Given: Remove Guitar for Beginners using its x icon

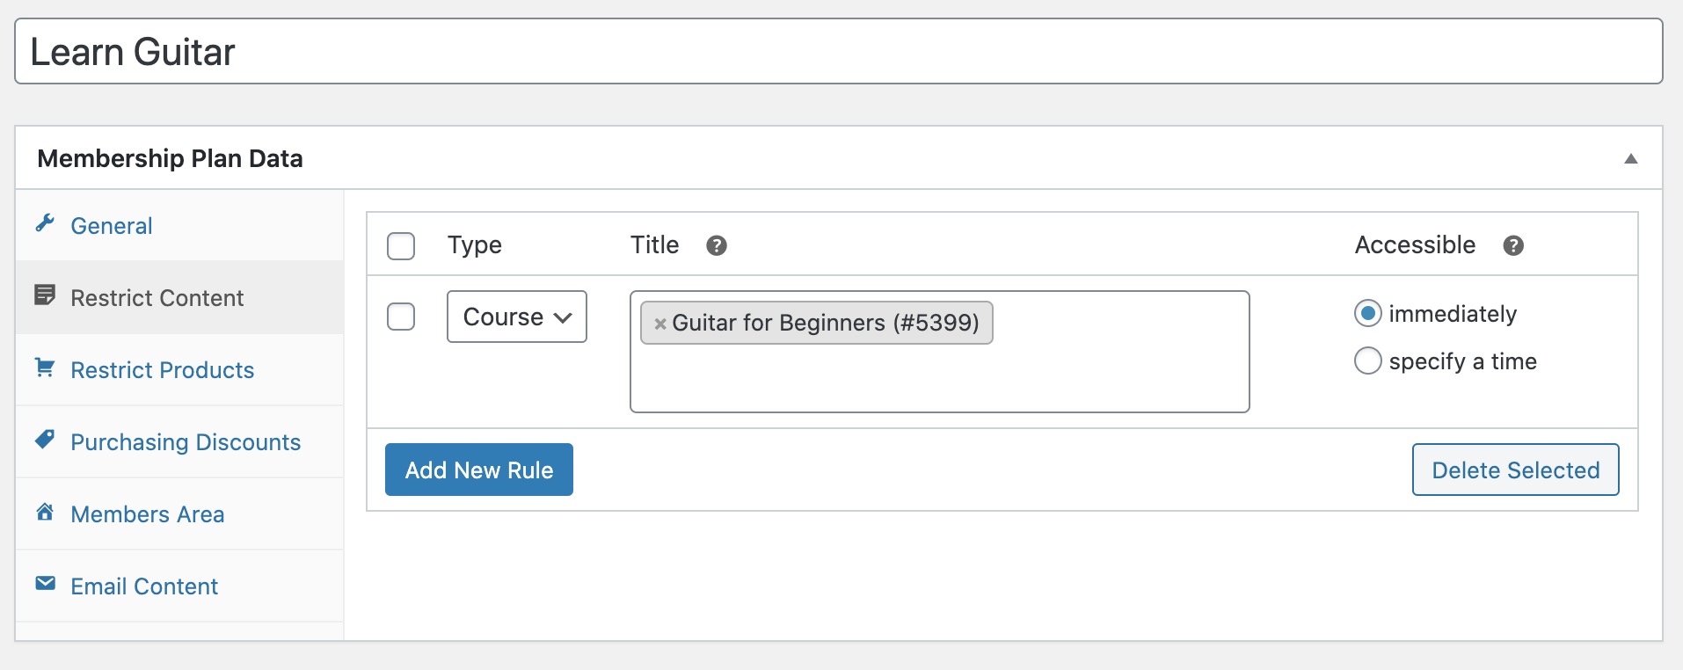Looking at the screenshot, I should point(660,324).
